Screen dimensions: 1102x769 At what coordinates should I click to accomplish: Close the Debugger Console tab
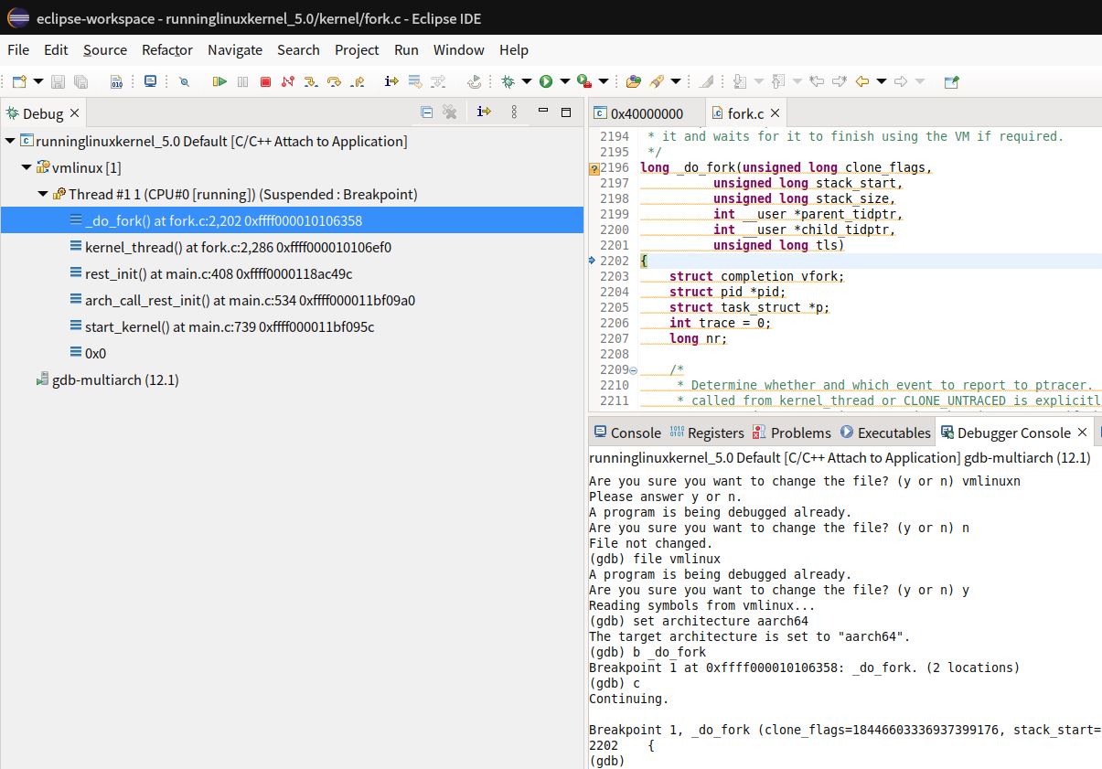[1082, 433]
